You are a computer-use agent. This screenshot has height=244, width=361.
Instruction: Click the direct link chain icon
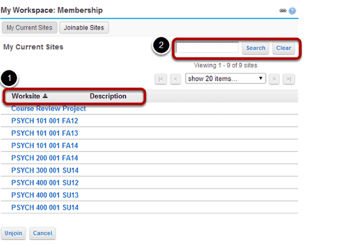click(x=283, y=11)
